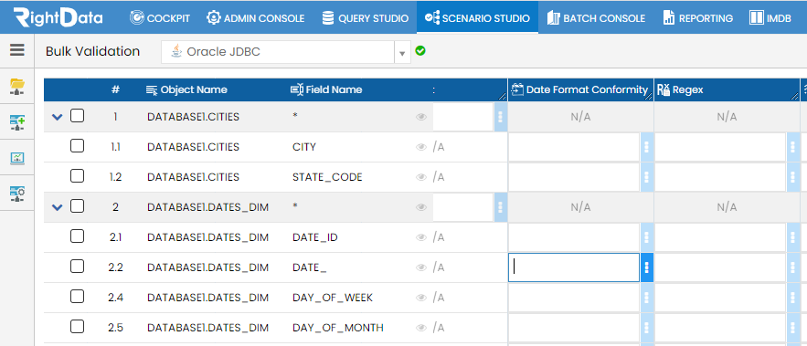This screenshot has height=346, width=807.
Task: Open the Batch Console tab
Action: pos(596,18)
